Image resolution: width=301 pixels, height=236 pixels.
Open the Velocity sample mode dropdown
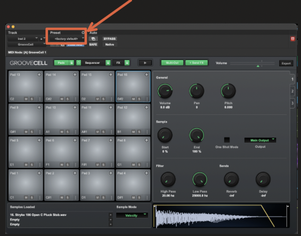pyautogui.click(x=132, y=215)
